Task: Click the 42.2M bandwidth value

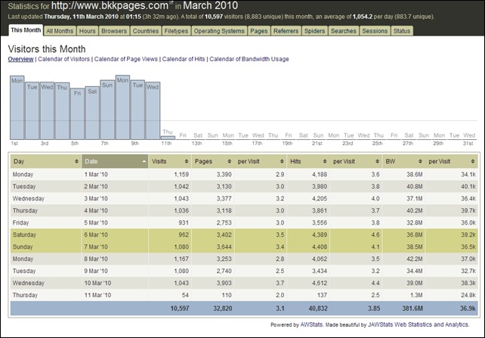Action: (415, 259)
